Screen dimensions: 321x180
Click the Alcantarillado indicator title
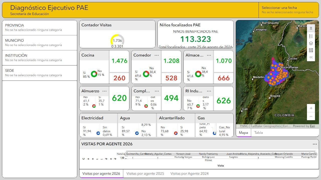(x=172, y=118)
